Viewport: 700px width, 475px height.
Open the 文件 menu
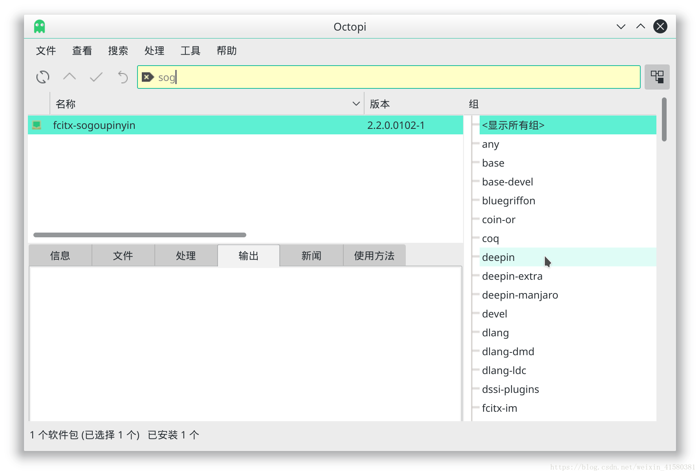coord(46,51)
